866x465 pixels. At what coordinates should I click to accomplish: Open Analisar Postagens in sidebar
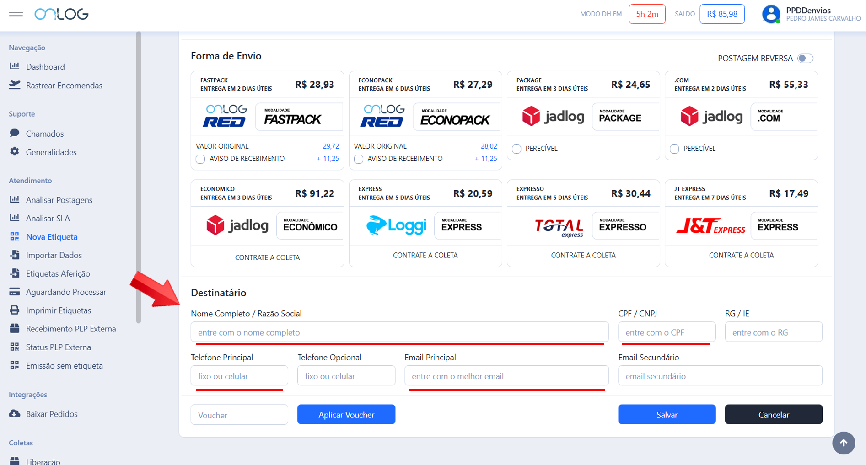pyautogui.click(x=59, y=200)
